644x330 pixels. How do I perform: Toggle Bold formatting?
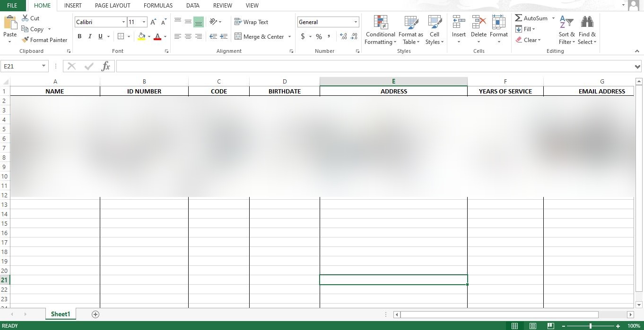click(x=79, y=36)
